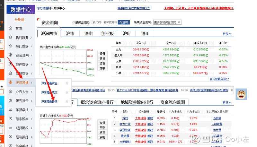Open 更多板块资金流向 dropdown
The height and width of the screenshot is (147, 257).
pos(167,22)
